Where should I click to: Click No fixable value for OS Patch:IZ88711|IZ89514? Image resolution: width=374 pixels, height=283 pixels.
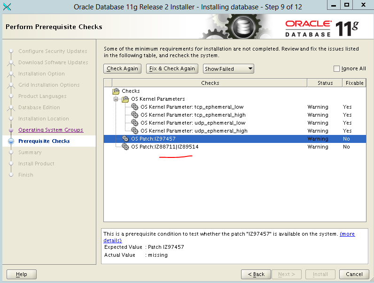coord(346,147)
